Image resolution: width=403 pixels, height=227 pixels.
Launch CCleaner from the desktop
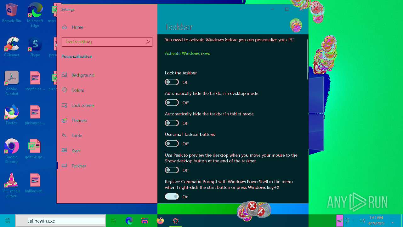point(11,47)
